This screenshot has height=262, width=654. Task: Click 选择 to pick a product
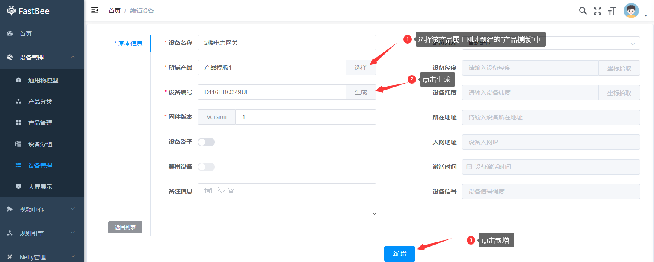pos(361,67)
